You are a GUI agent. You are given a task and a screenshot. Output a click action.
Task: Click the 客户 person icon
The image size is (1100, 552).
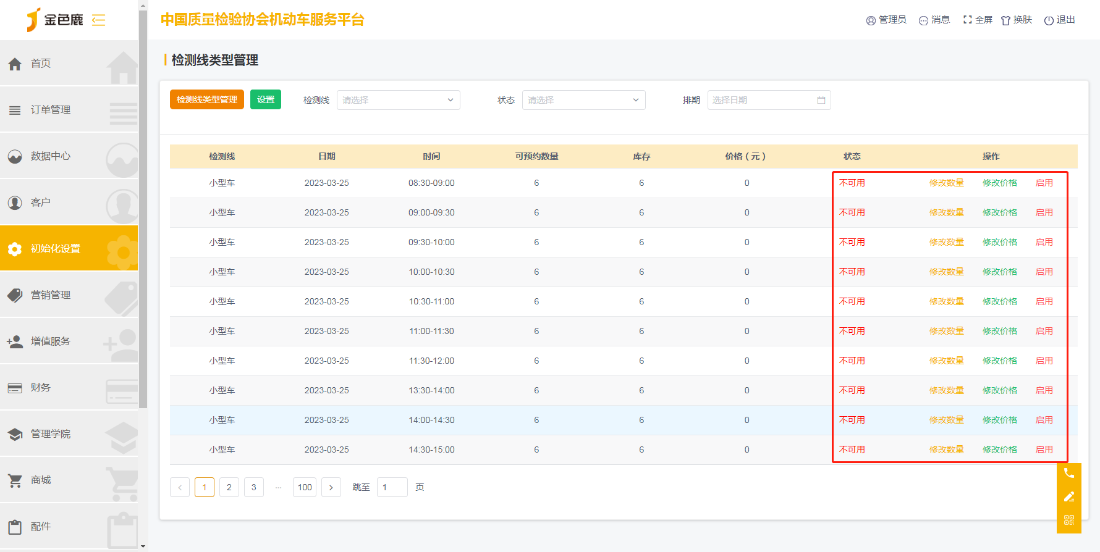[15, 203]
